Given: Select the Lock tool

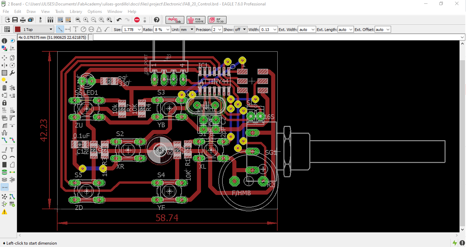Looking at the screenshot, I should pyautogui.click(x=4, y=103).
